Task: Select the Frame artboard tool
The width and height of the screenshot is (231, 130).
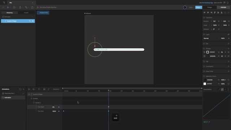Action: click(x=14, y=7)
